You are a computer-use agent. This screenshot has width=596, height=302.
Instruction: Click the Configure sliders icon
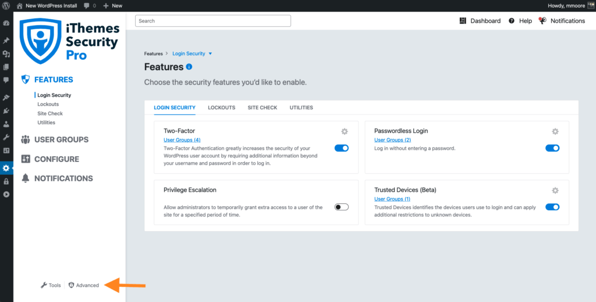click(26, 159)
